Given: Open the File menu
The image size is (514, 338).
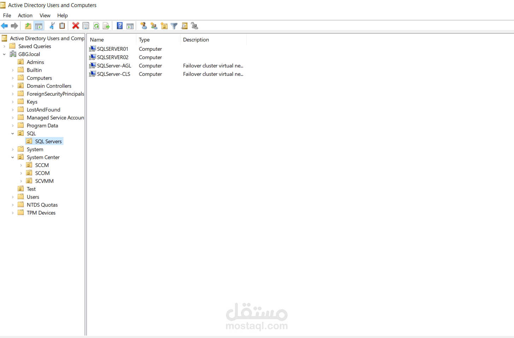Looking at the screenshot, I should pyautogui.click(x=7, y=16).
